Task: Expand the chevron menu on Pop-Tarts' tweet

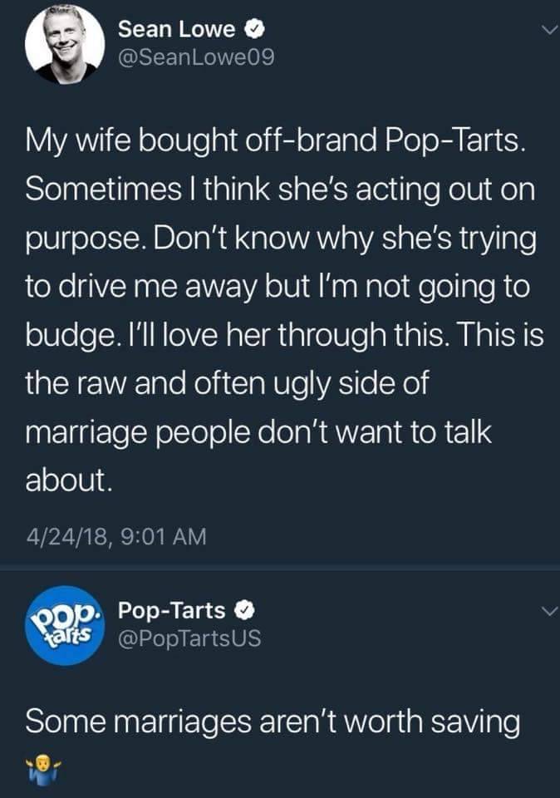Action: [x=543, y=612]
